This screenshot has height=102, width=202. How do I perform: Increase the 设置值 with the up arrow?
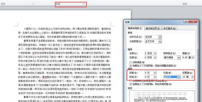[193, 76]
